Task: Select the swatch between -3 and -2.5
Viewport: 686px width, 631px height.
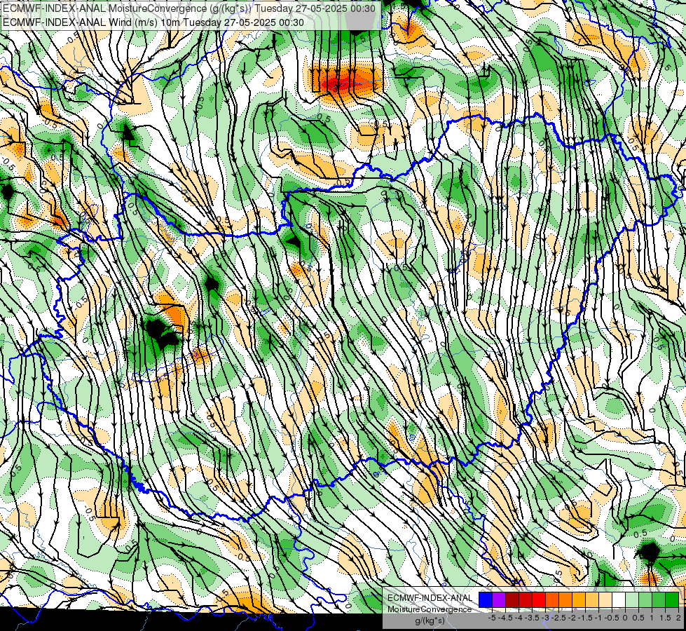Action: pyautogui.click(x=552, y=599)
